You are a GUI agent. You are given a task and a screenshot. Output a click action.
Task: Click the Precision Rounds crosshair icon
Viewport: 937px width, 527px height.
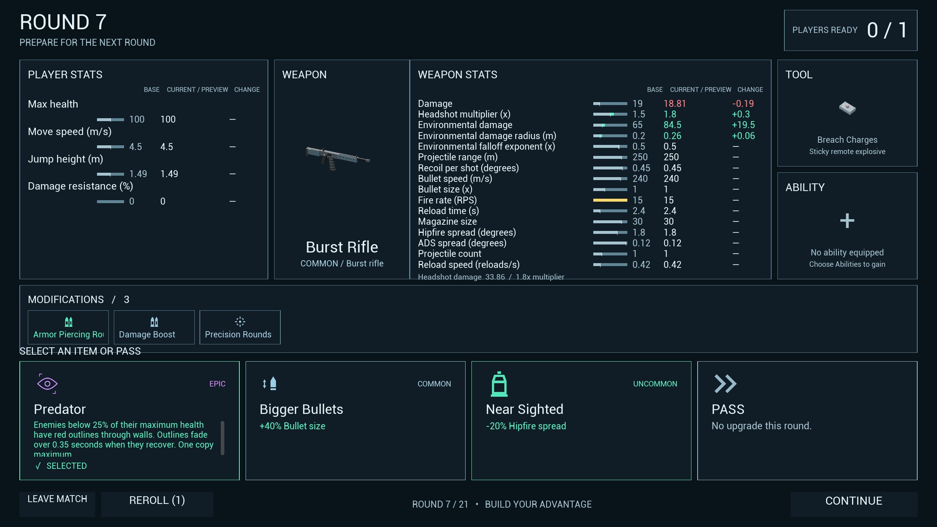(240, 322)
